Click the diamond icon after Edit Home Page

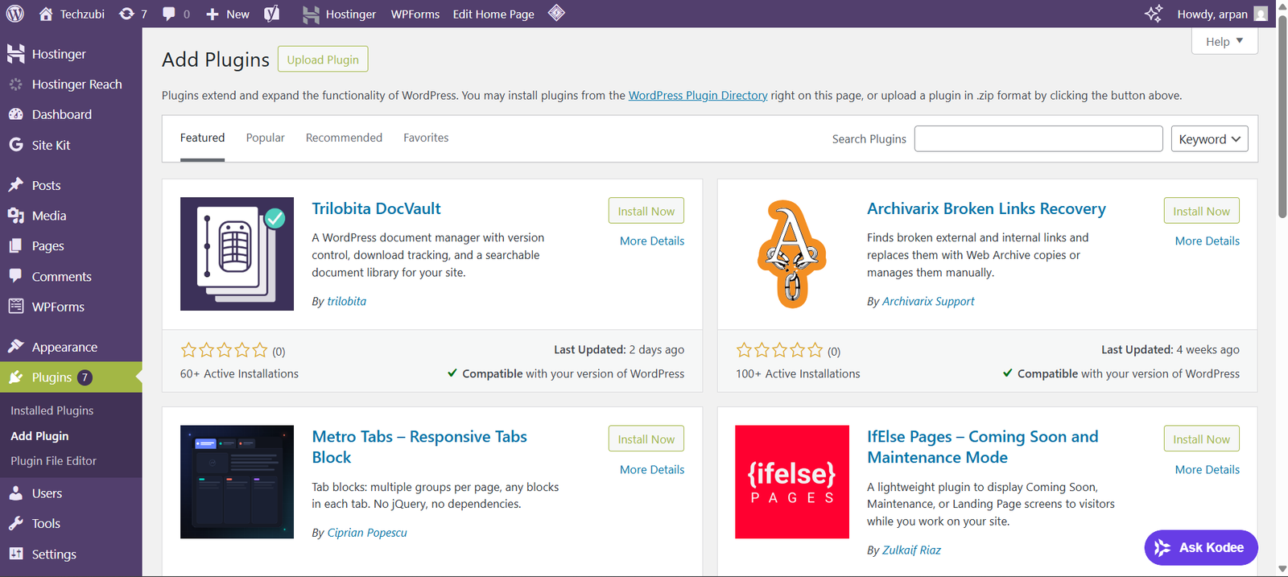556,13
